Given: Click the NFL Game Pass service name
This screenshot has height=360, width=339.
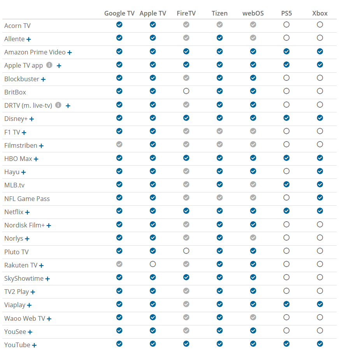Looking at the screenshot, I should (x=27, y=199).
